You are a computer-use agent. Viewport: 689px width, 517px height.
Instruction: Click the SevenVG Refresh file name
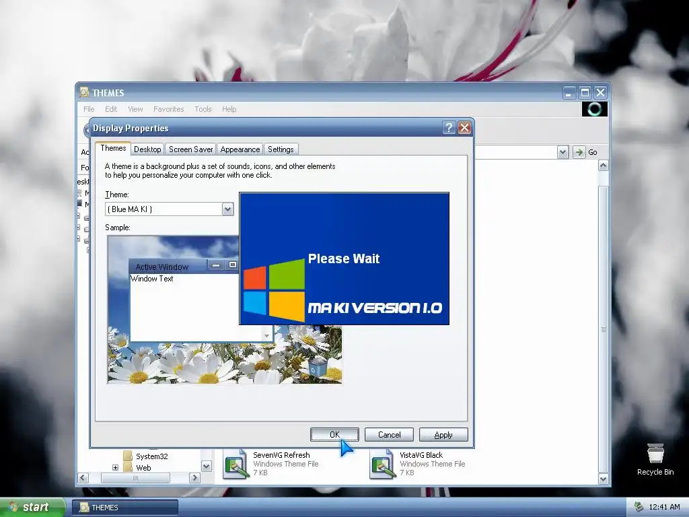pyautogui.click(x=281, y=455)
